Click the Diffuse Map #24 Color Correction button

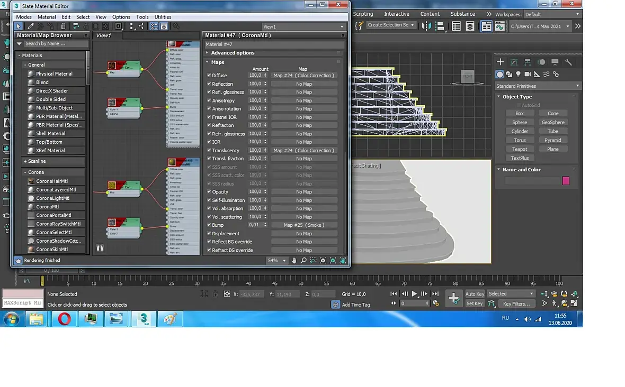[x=304, y=75]
